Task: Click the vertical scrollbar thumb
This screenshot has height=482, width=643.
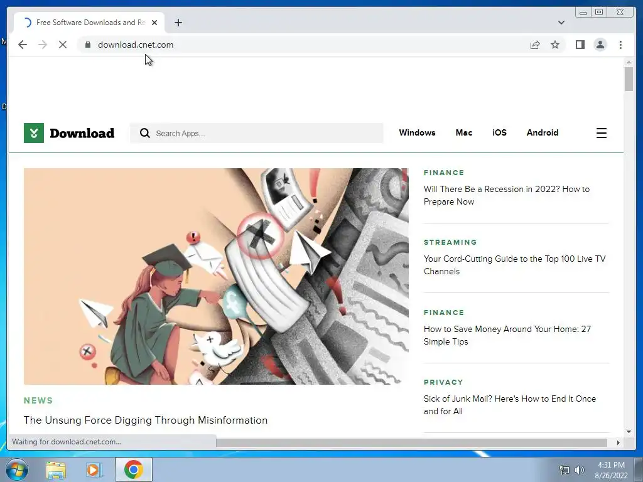Action: click(x=629, y=79)
